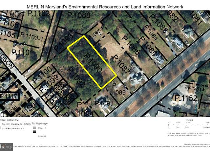Click parcel label P.1099

tap(49, 84)
